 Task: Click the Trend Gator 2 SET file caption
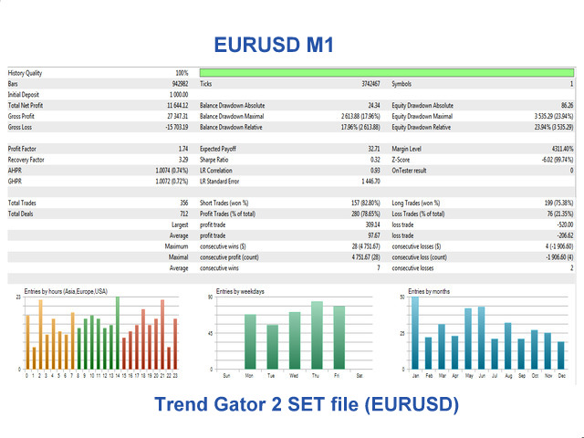coord(307,404)
